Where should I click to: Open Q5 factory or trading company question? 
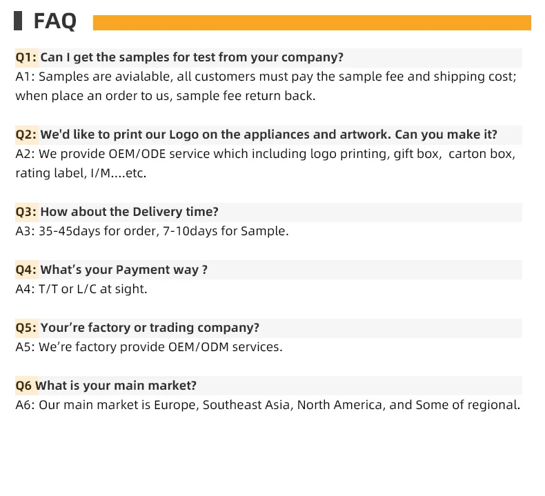(150, 328)
